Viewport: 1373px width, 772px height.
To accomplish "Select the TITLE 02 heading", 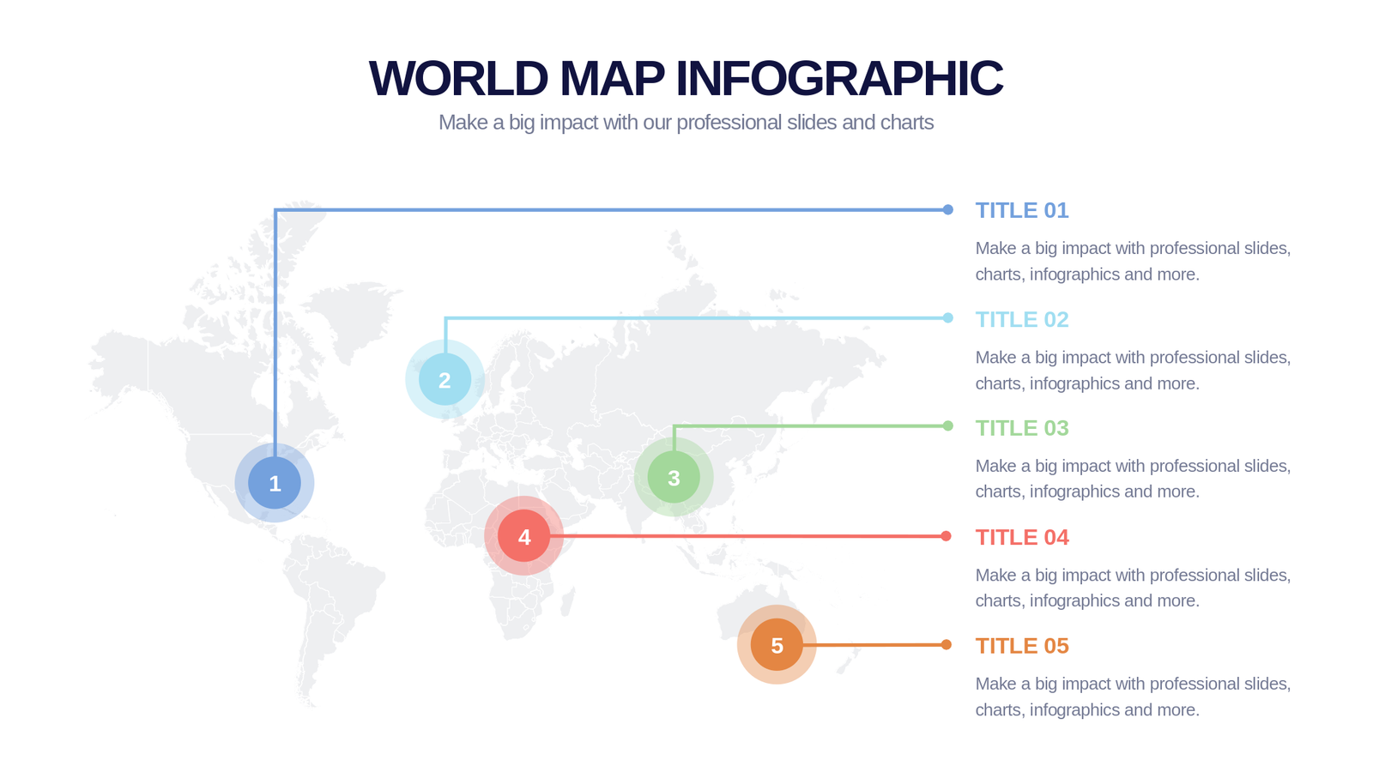I will pos(1021,319).
